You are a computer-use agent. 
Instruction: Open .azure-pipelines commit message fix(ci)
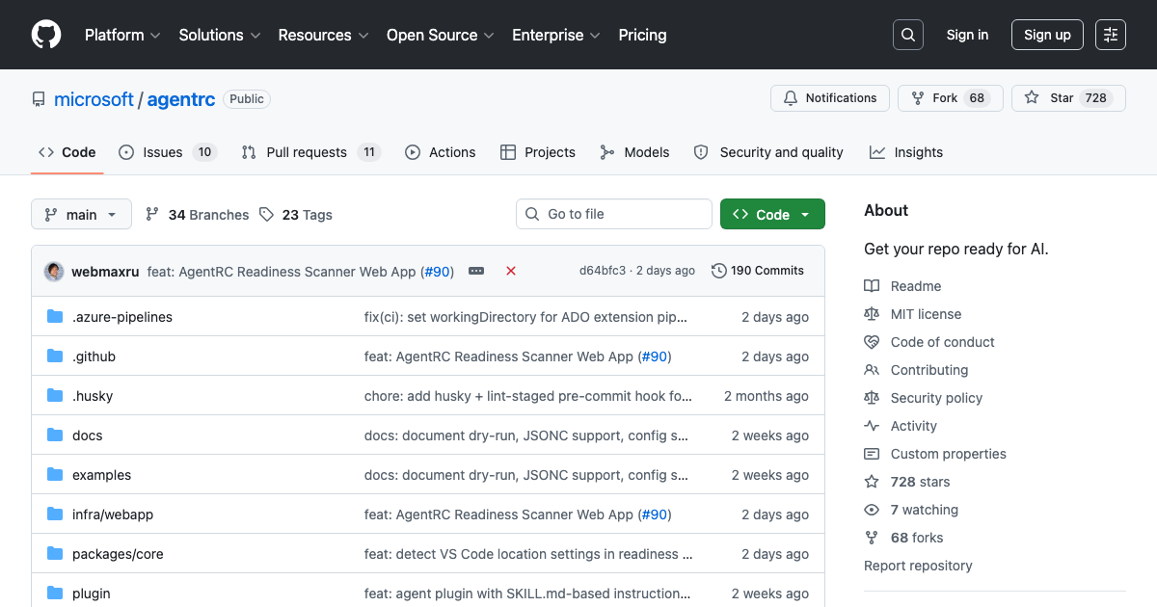pos(525,317)
